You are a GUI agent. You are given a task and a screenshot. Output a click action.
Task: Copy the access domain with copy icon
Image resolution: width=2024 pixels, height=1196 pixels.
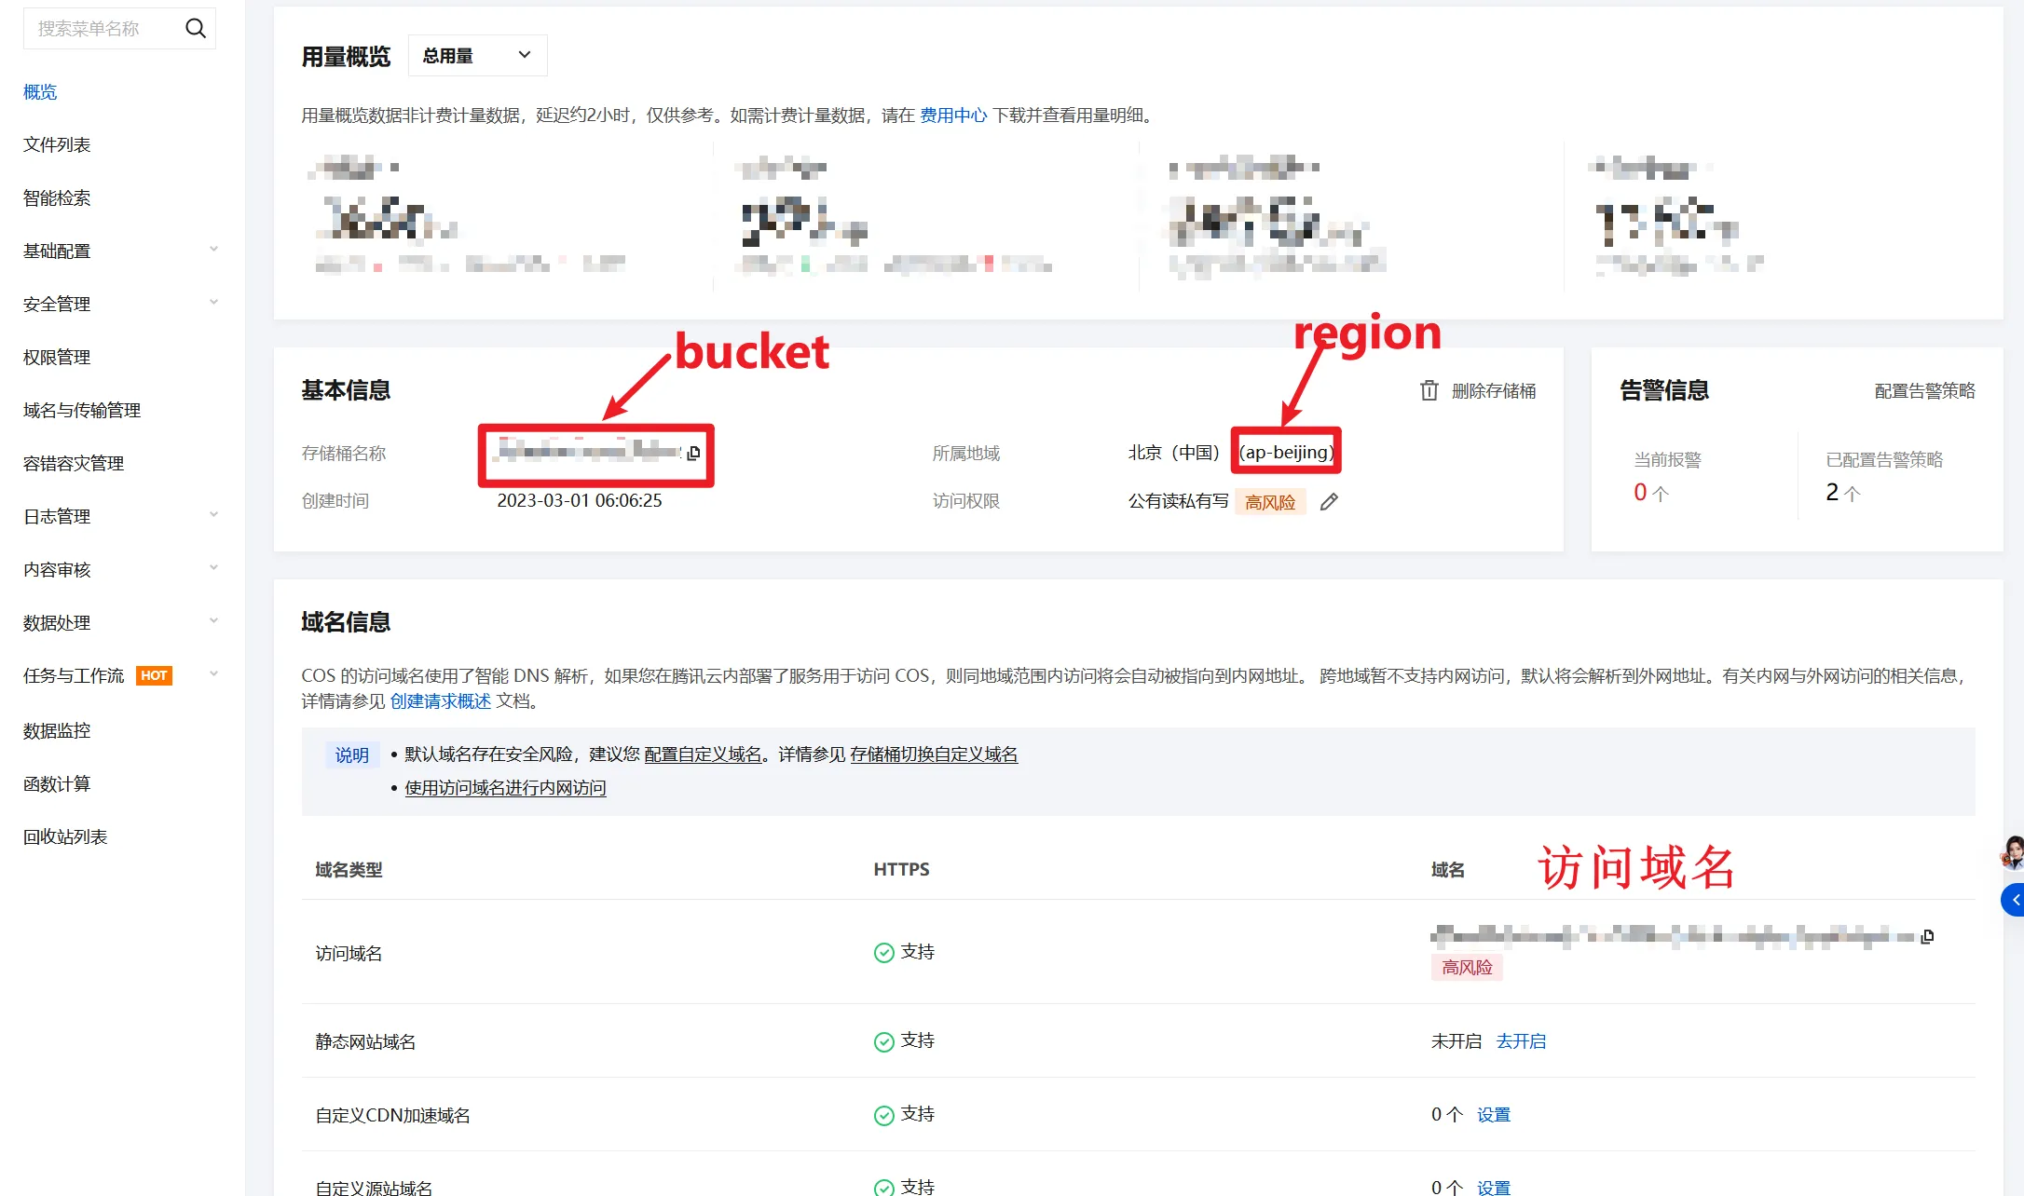pos(1927,936)
